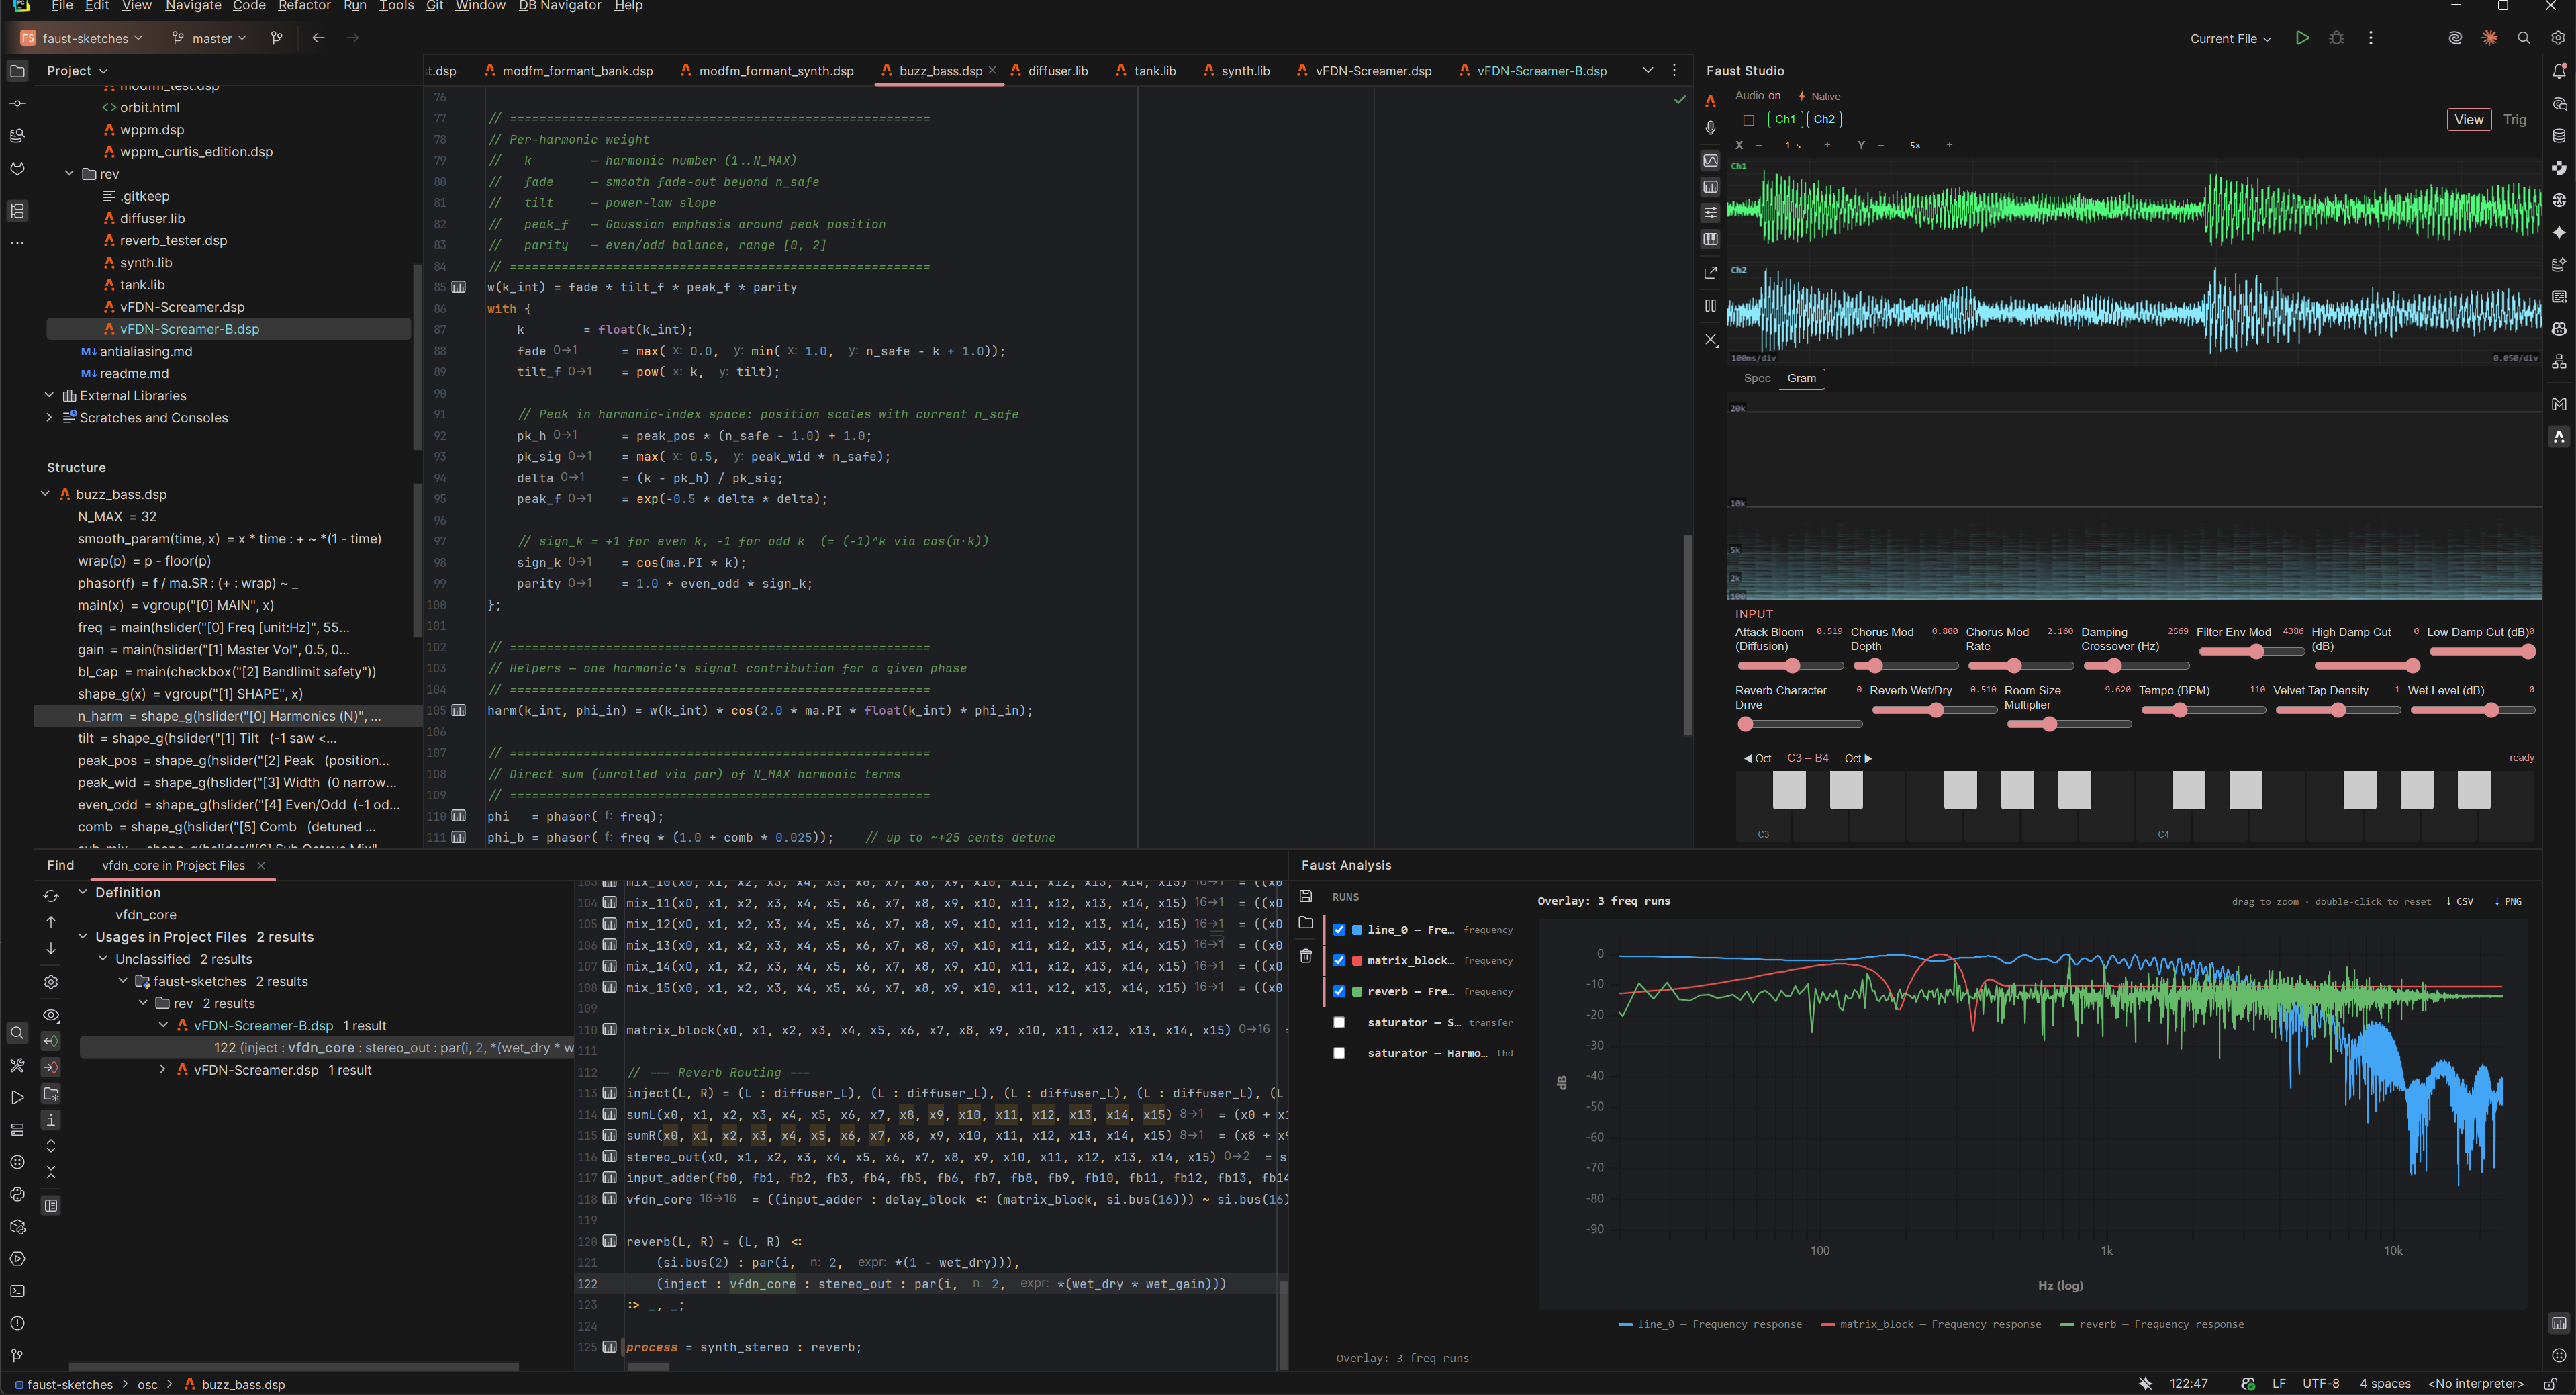Rerun the find usages search
This screenshot has width=2576, height=1395.
[51, 896]
